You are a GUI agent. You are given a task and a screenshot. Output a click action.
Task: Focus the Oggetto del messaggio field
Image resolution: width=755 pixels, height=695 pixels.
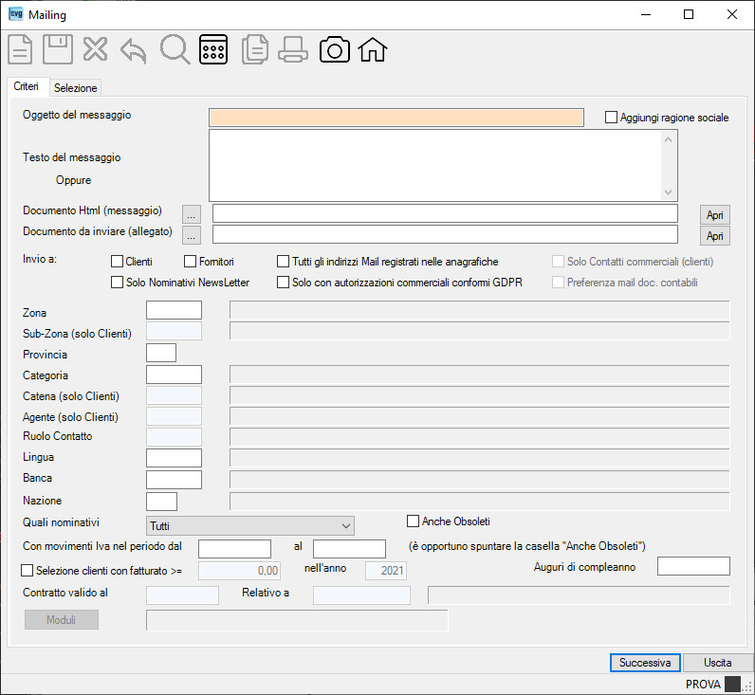(x=396, y=118)
